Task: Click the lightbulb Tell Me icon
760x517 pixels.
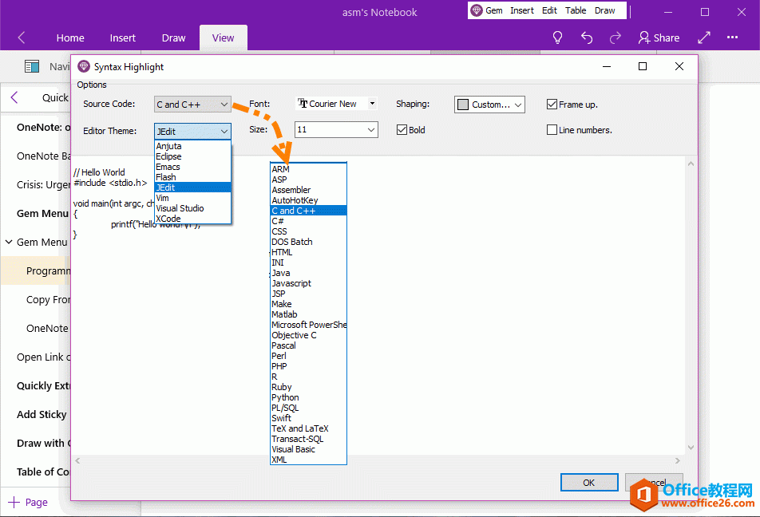Action: (x=558, y=37)
